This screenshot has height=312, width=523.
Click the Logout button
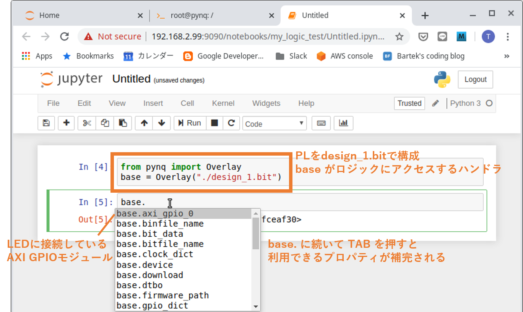(475, 80)
